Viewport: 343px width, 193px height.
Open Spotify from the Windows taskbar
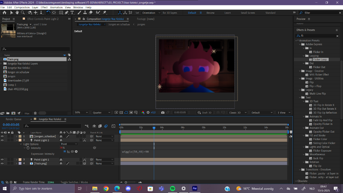pyautogui.click(x=172, y=189)
